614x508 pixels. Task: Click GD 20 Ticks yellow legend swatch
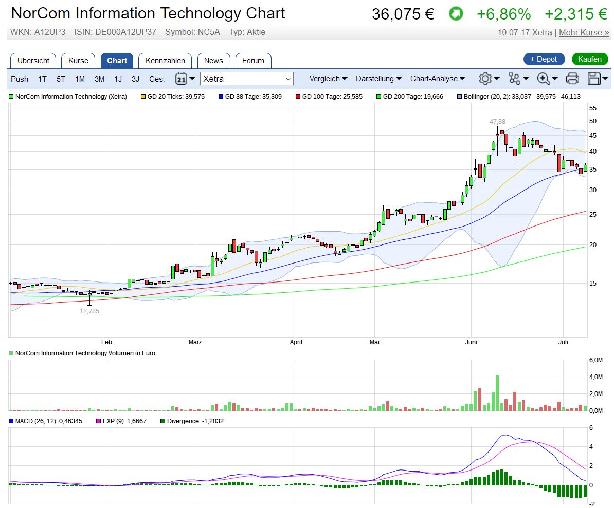(x=143, y=96)
